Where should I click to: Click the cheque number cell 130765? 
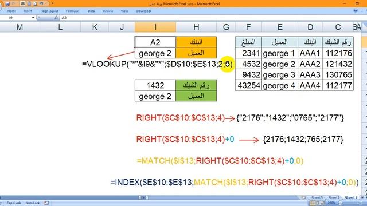pos(338,74)
